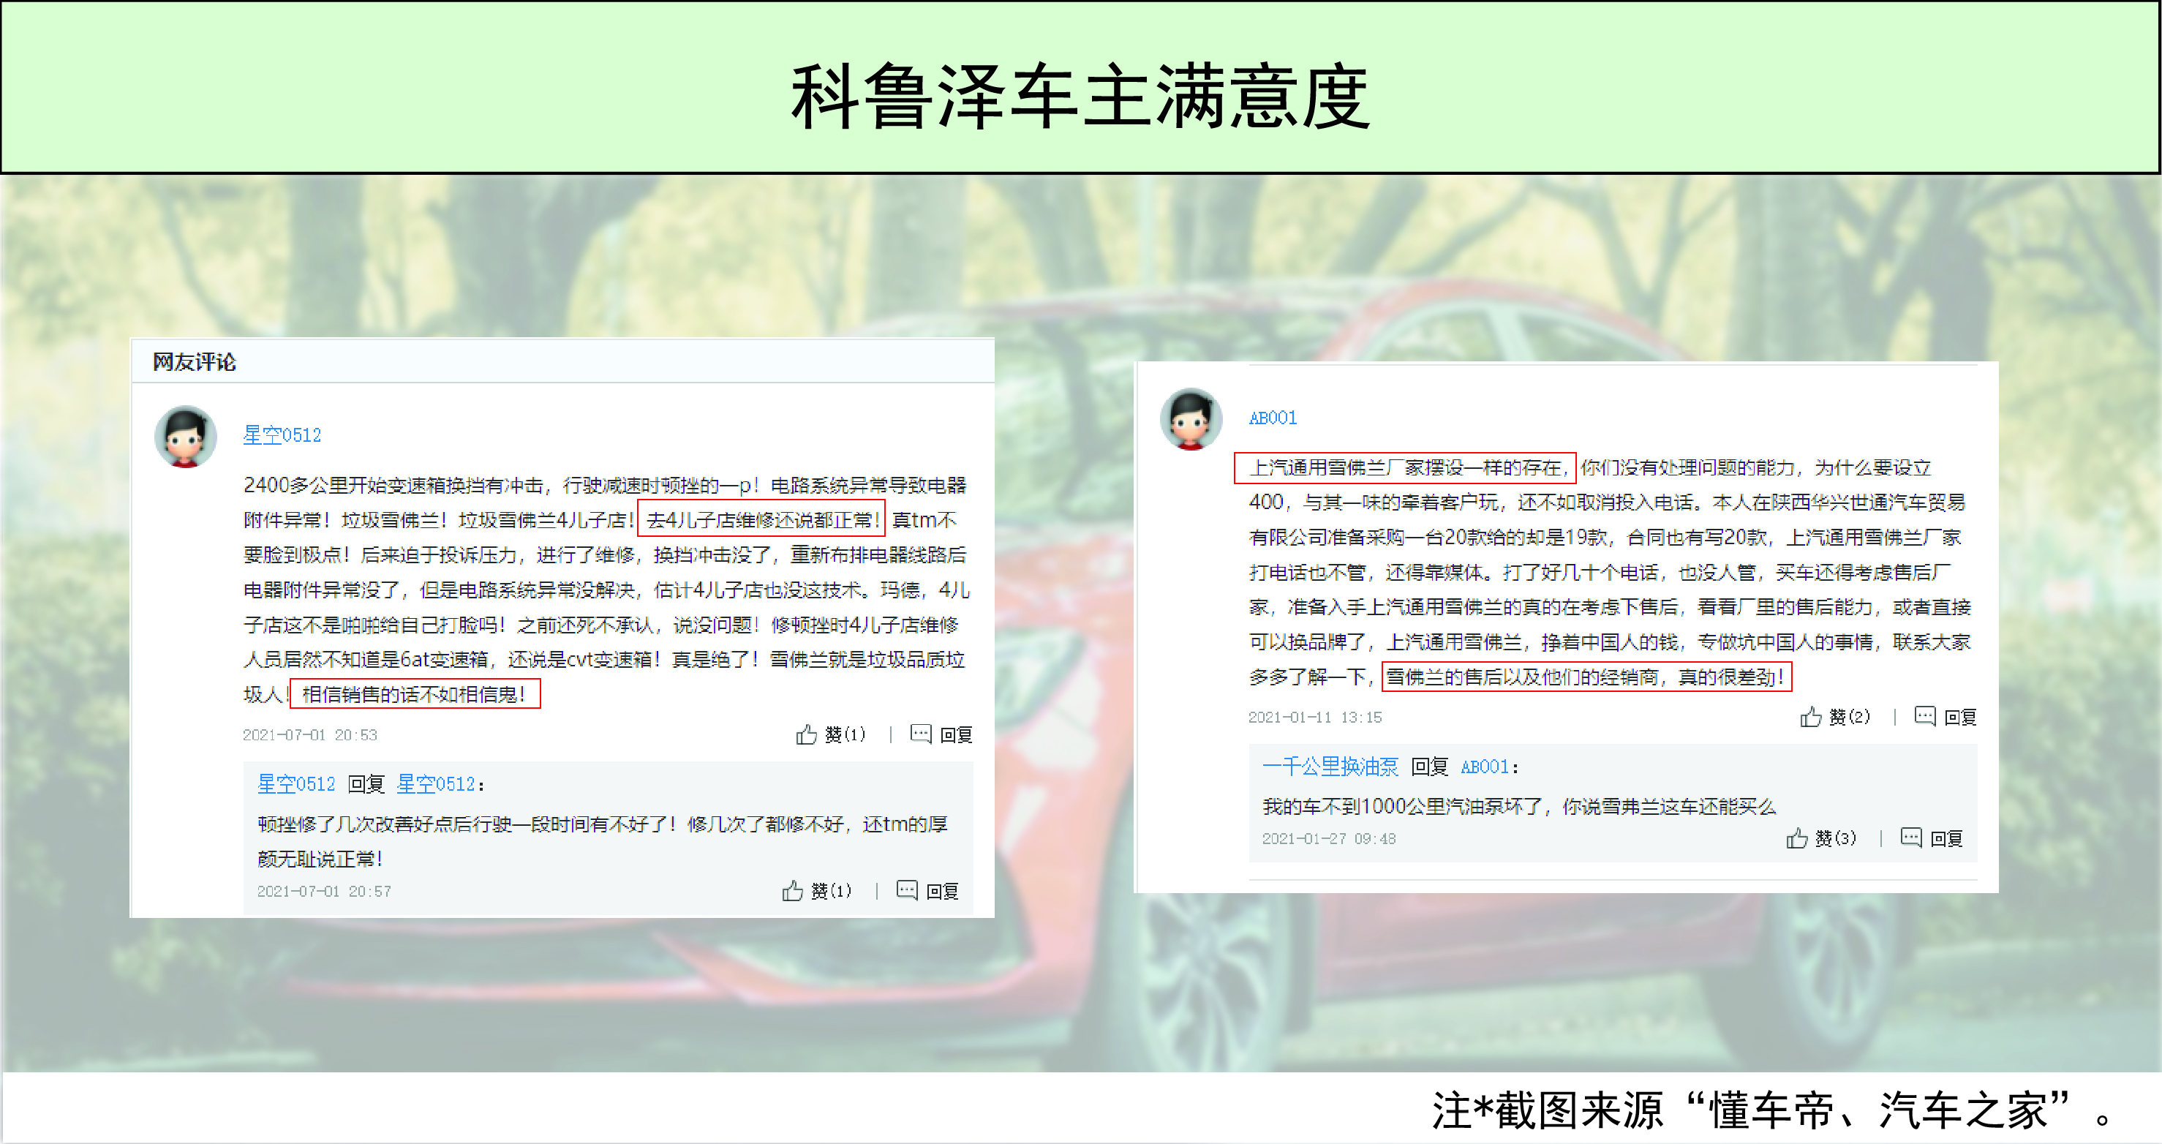Click the 赞(1) label on the 20:53 comment
Image resolution: width=2162 pixels, height=1144 pixels.
(844, 735)
